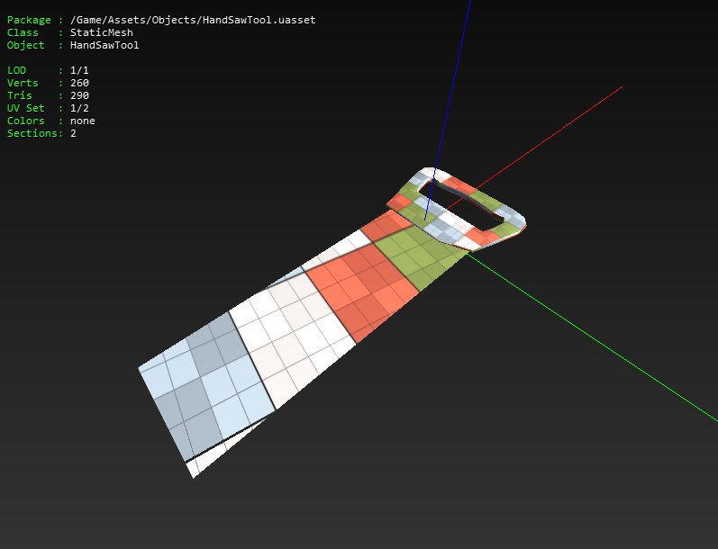Click the 'Colors' label

click(x=25, y=121)
